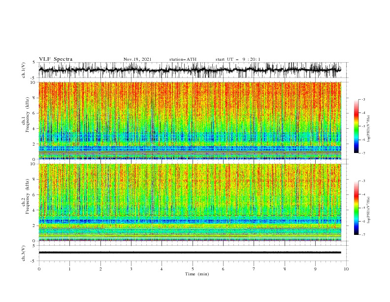390x302 pixels.
Task: Click the ch.1 PSD color scale bar
Action: pos(356,126)
